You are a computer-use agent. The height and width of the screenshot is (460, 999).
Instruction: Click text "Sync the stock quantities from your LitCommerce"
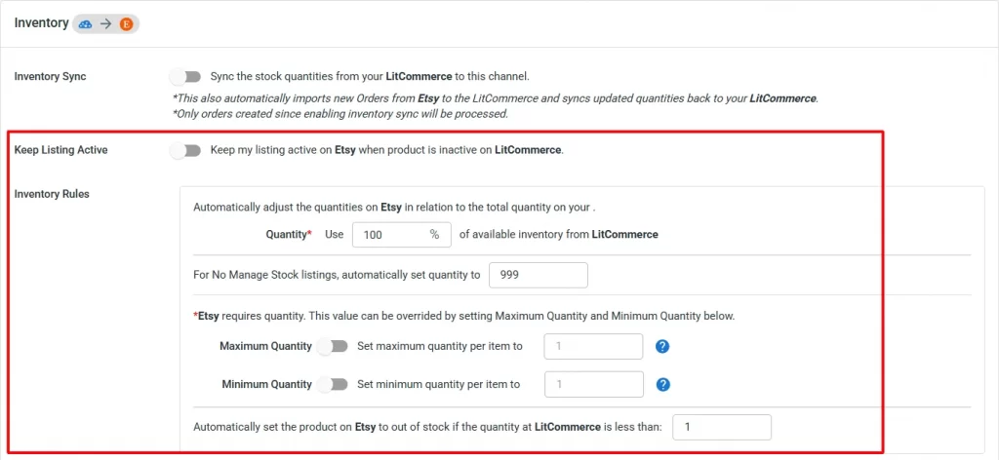tap(332, 77)
